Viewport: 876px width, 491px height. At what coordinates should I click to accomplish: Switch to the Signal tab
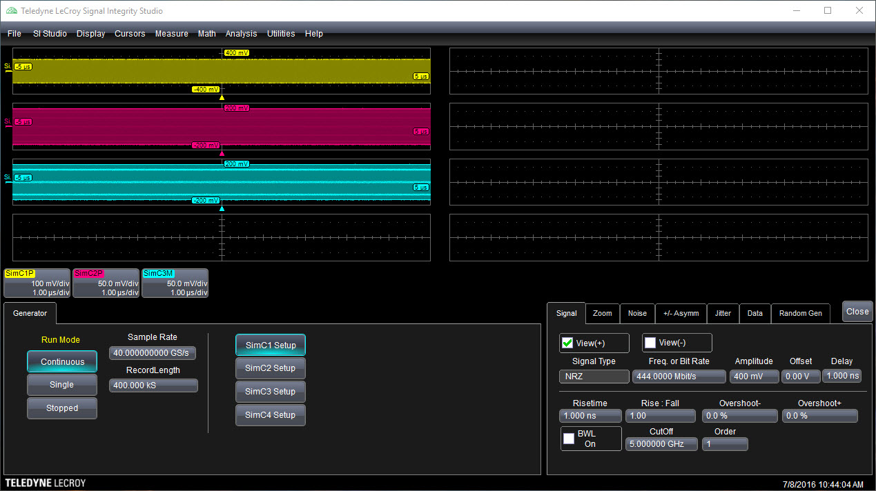coord(567,313)
